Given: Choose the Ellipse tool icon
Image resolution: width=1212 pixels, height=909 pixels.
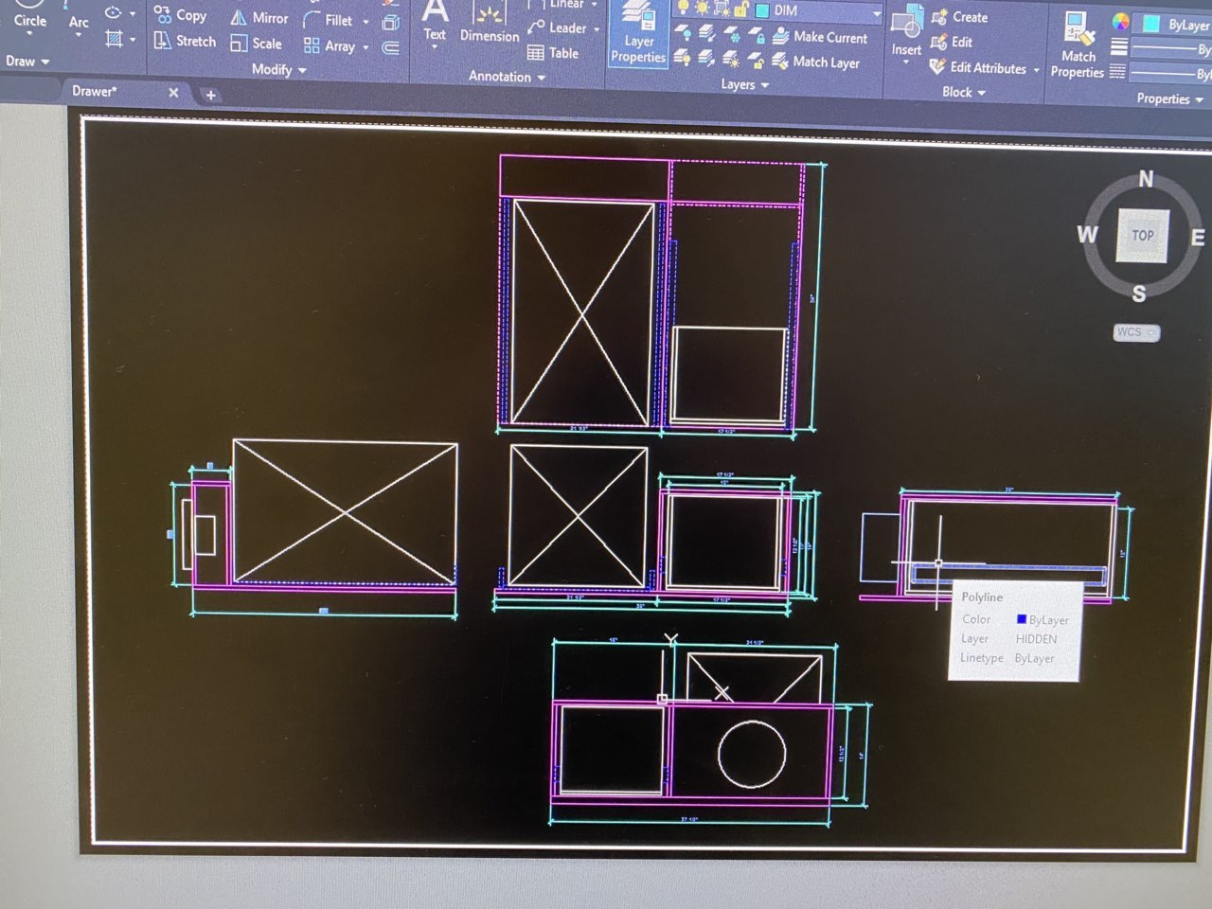Looking at the screenshot, I should [x=114, y=12].
